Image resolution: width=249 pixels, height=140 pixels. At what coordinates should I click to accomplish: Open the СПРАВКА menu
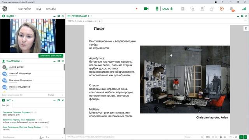coord(51,9)
